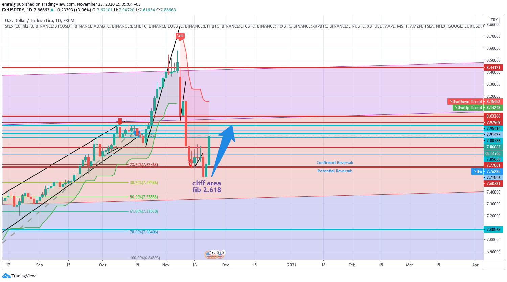The height and width of the screenshot is (282, 507).
Task: Click the 7.95410 cyan price label
Action: pyautogui.click(x=493, y=129)
